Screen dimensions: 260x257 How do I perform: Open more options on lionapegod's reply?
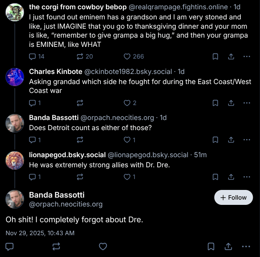247,177
